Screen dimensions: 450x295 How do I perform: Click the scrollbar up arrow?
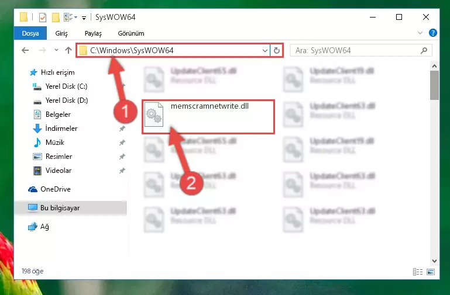click(x=434, y=66)
